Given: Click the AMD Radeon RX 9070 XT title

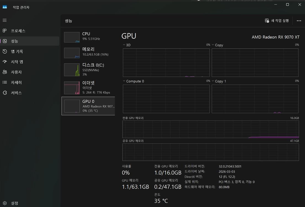Looking at the screenshot, I should tap(276, 37).
